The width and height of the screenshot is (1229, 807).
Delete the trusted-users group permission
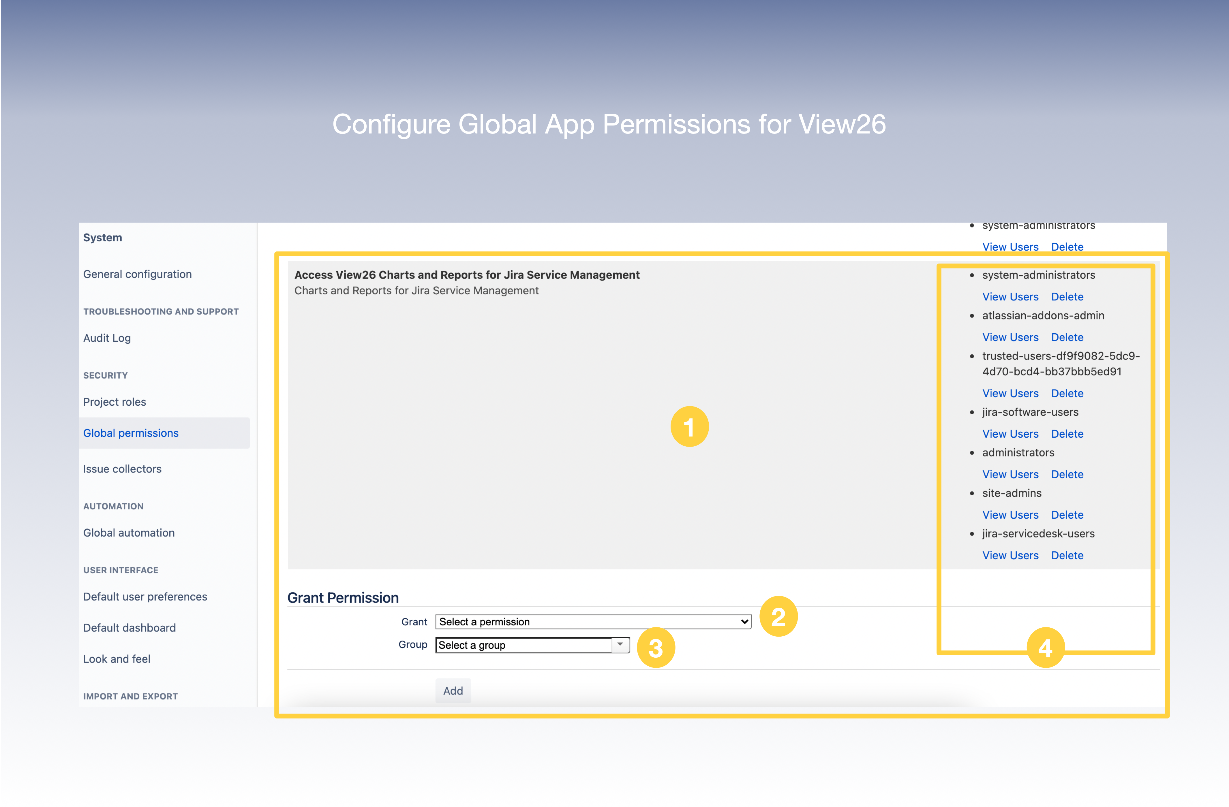[x=1066, y=393]
